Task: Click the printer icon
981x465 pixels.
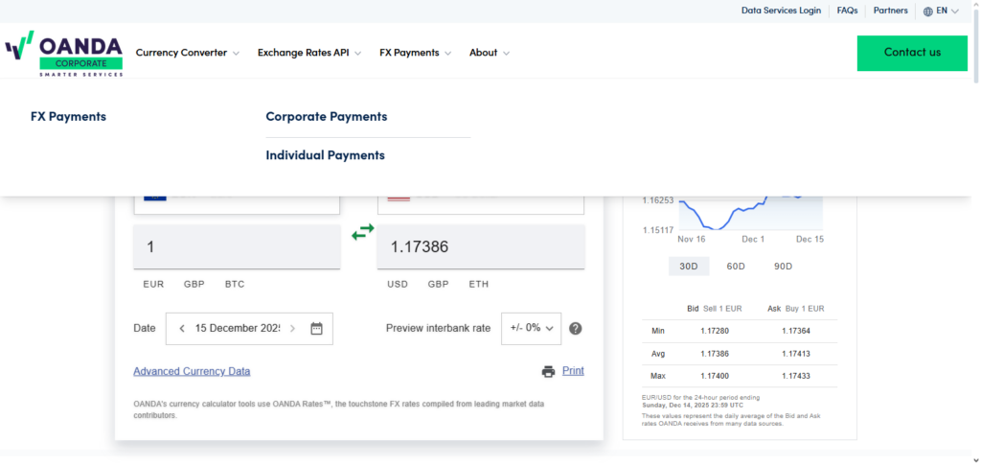Action: [x=548, y=372]
